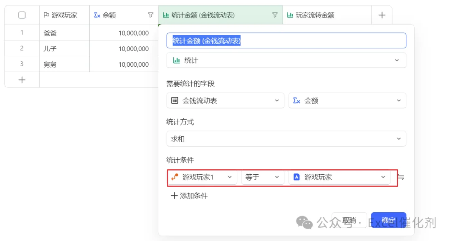This screenshot has width=451, height=241.
Task: Open filter icon on 余额 column
Action: 151,15
